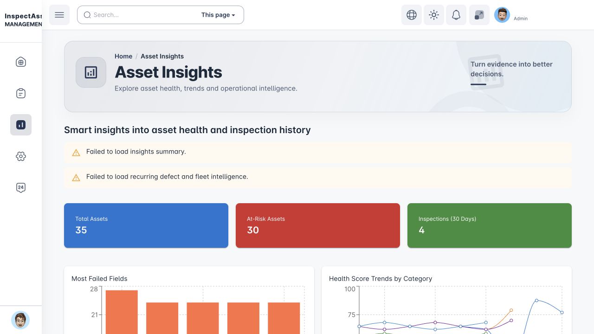Open the Inspections (30 Days) card
Viewport: 594px width, 334px height.
(x=490, y=225)
